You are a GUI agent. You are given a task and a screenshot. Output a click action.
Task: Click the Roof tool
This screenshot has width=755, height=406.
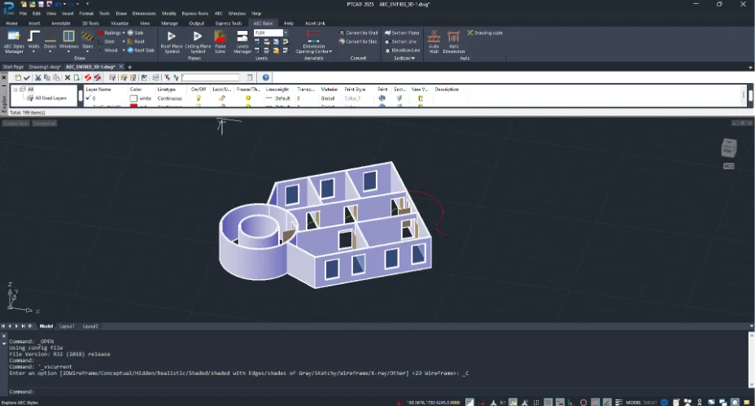(x=136, y=41)
